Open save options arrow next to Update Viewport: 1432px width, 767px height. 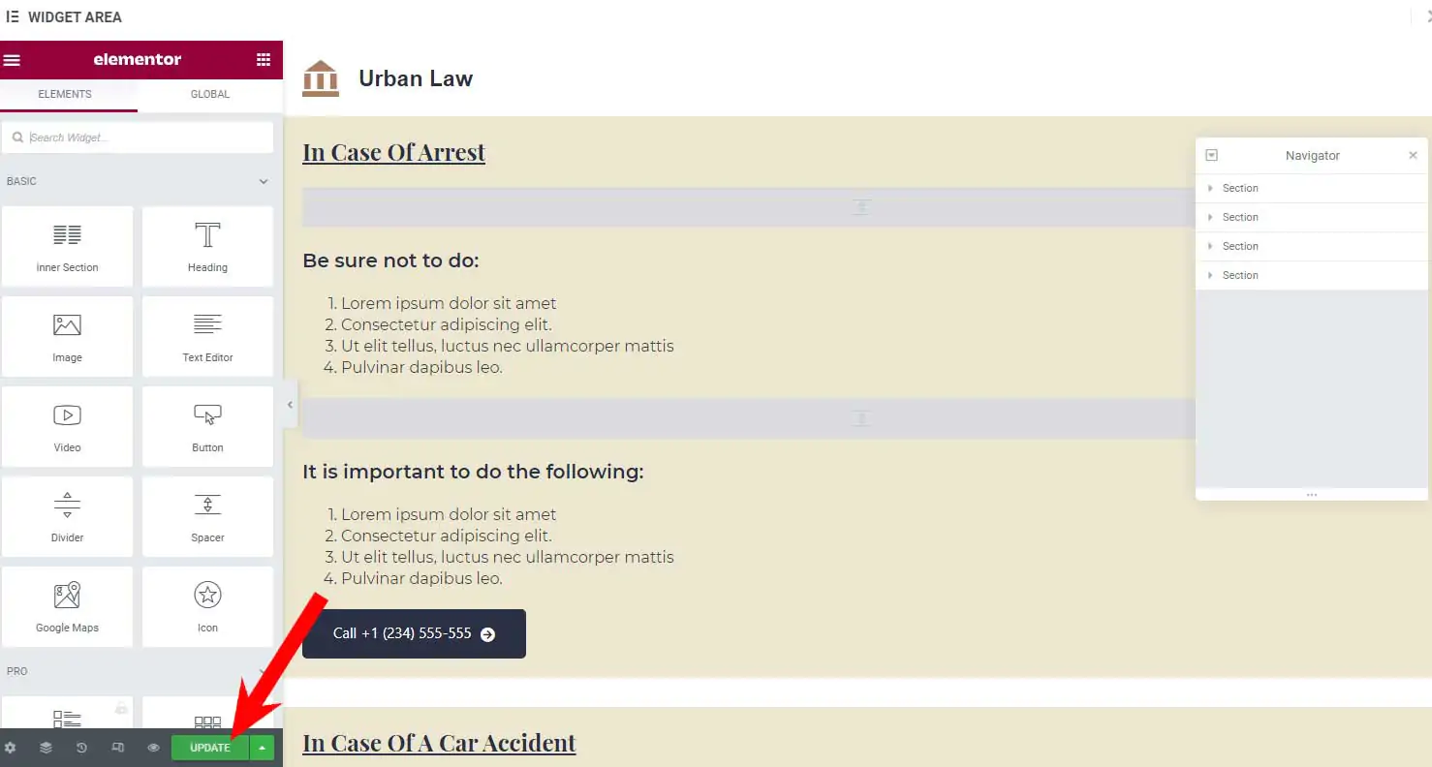[x=262, y=748]
